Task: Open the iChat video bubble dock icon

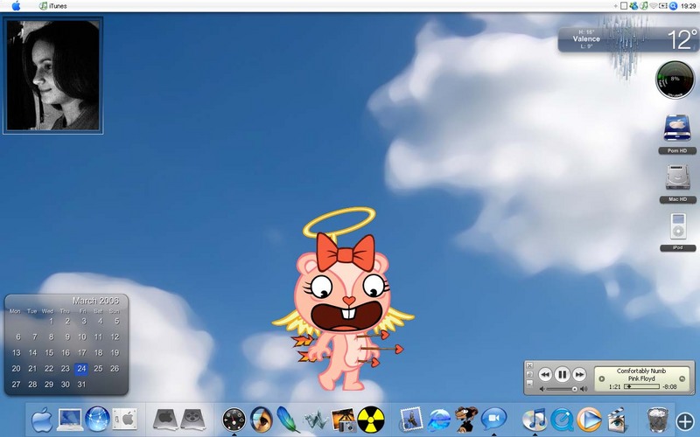Action: pos(493,420)
